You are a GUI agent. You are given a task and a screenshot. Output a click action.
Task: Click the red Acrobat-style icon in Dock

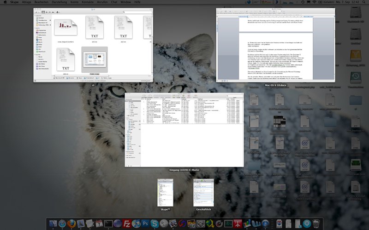[238, 224]
